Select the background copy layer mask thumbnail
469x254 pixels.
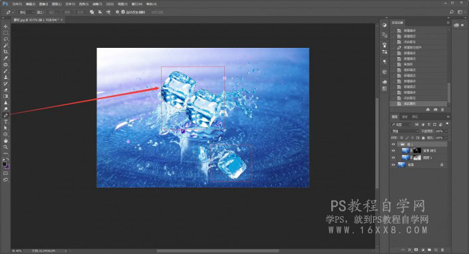pyautogui.click(x=417, y=151)
